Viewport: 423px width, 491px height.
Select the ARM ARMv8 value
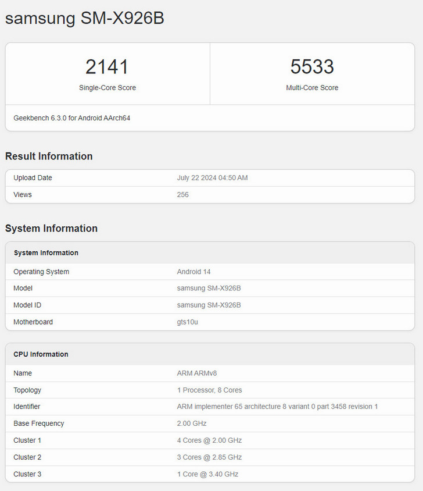coord(197,373)
